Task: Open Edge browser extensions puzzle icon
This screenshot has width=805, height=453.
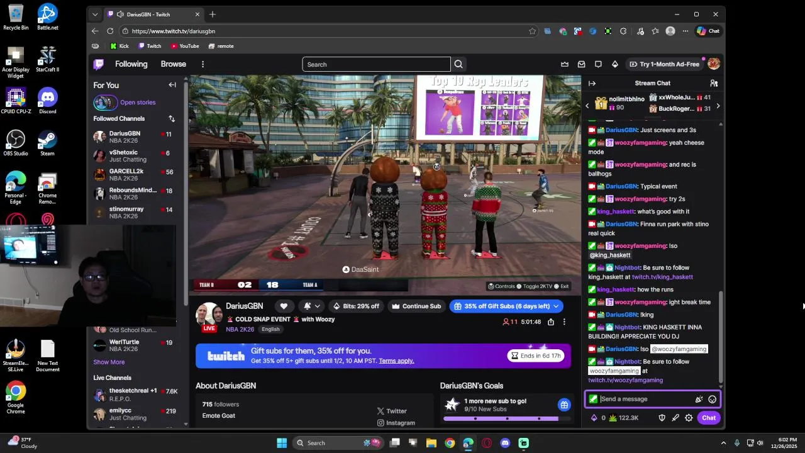Action: pos(623,31)
